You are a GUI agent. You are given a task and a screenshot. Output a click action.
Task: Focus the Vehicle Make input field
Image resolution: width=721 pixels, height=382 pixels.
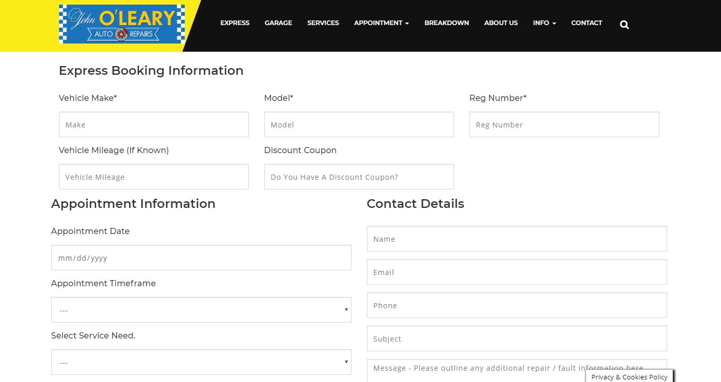pos(154,124)
